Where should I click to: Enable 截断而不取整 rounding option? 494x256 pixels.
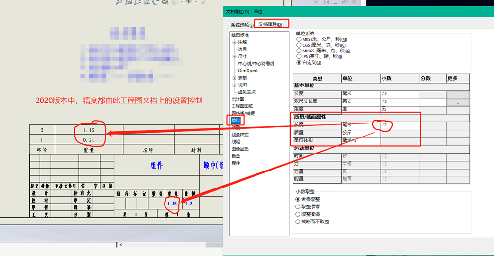298,222
